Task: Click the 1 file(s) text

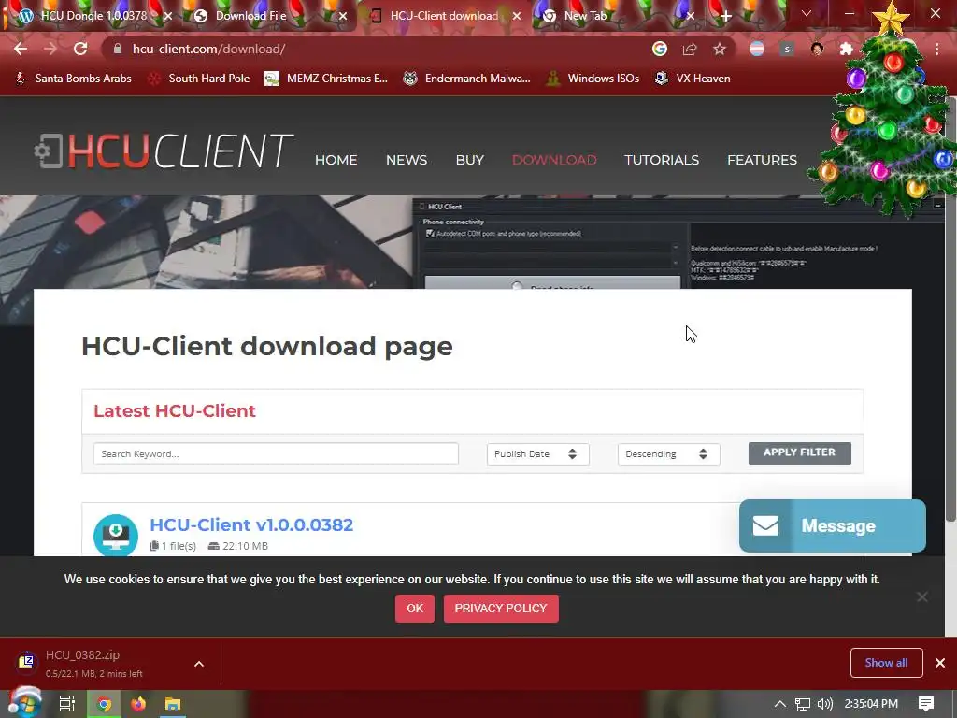Action: coord(179,546)
